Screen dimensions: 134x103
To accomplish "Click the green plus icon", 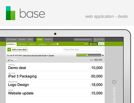I will (x=9, y=49).
